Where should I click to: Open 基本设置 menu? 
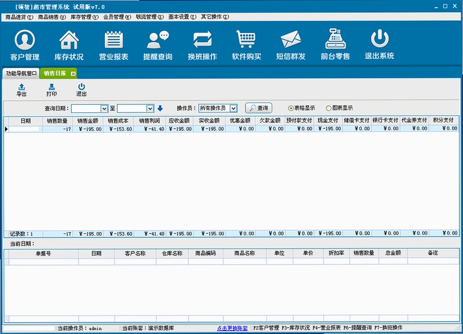pyautogui.click(x=182, y=17)
